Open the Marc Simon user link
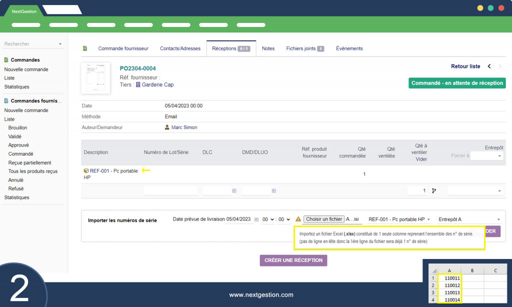 coord(184,127)
